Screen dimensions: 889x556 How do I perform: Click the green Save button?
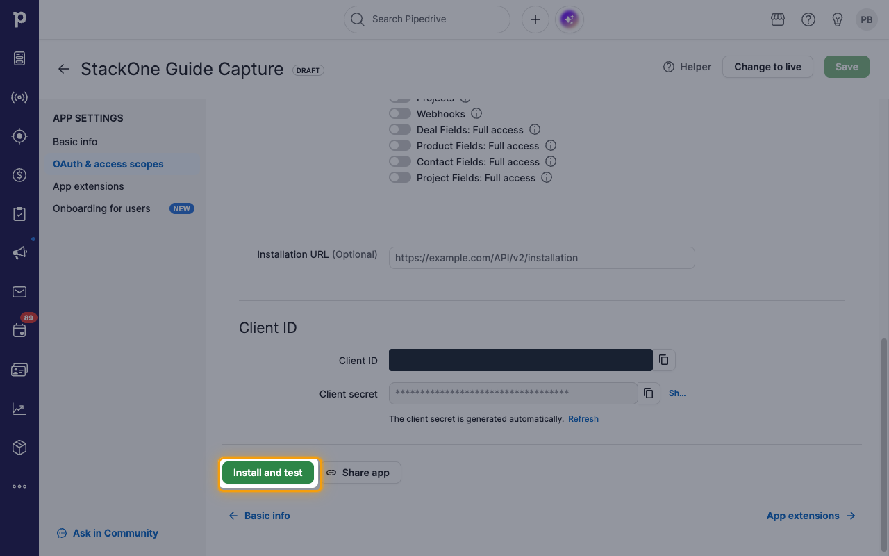[x=847, y=67]
